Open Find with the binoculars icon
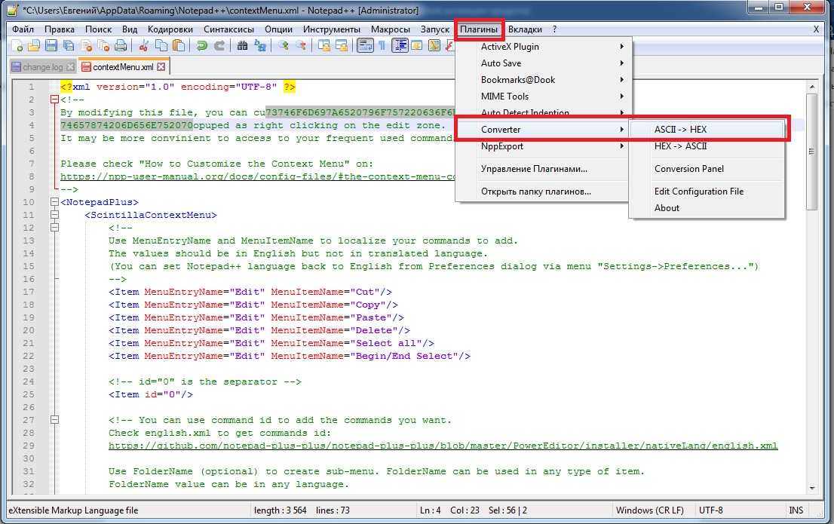Screen dimensions: 834x524 pyautogui.click(x=242, y=46)
